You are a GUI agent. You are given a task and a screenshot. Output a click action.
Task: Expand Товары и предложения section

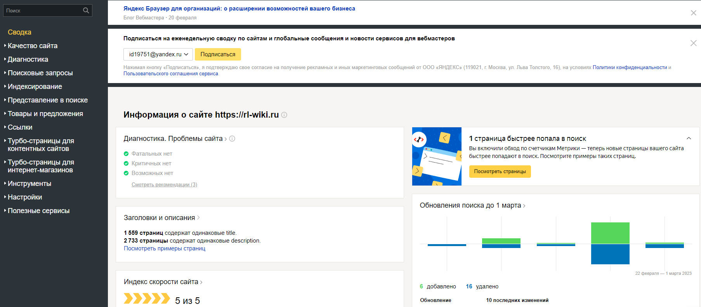45,114
